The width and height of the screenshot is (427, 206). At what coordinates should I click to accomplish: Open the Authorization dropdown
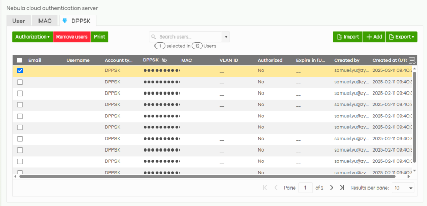(33, 37)
